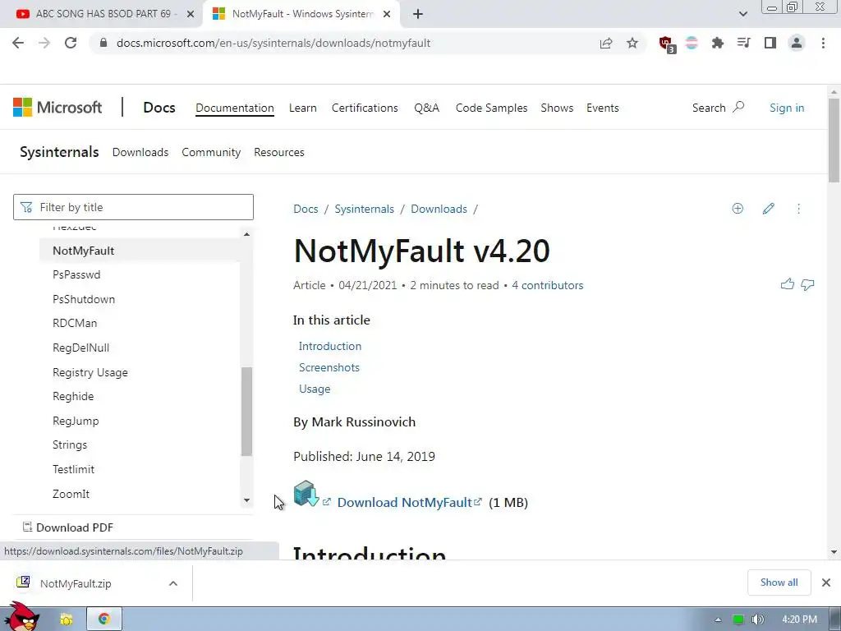
Task: Open the 4 contributors link
Action: tap(547, 285)
